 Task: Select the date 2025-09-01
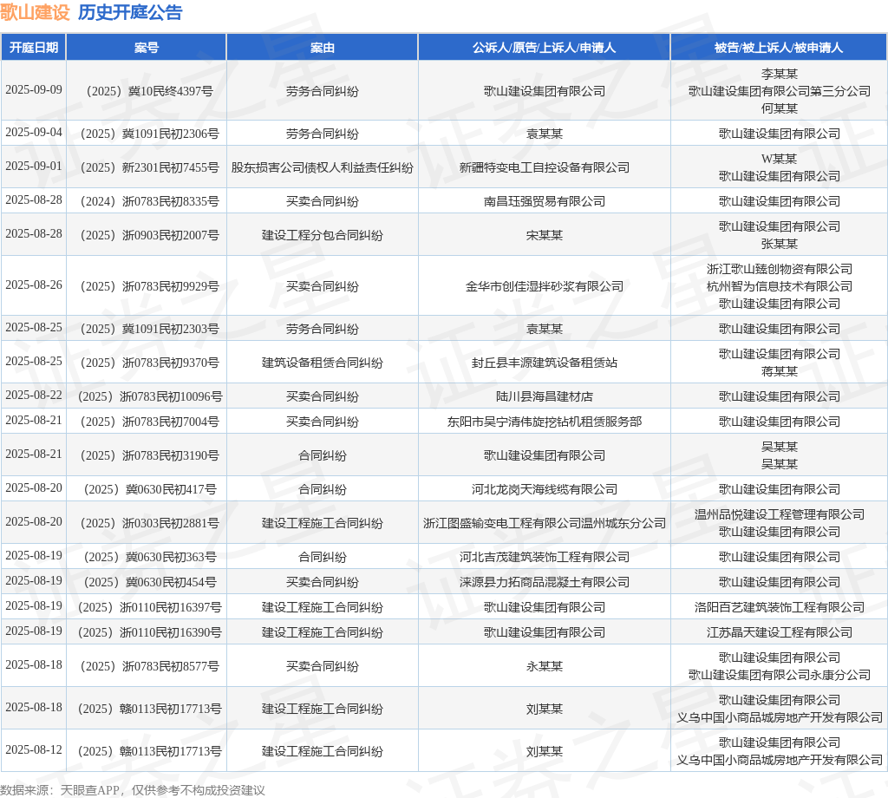pyautogui.click(x=34, y=167)
